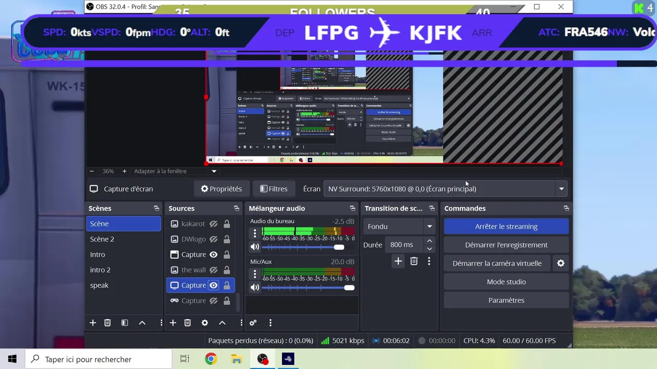Image resolution: width=657 pixels, height=369 pixels.
Task: Show the DWlogo source via eye icon
Action: coord(214,239)
